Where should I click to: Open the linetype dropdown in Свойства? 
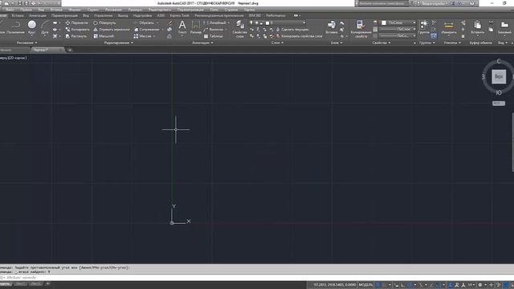pyautogui.click(x=398, y=35)
